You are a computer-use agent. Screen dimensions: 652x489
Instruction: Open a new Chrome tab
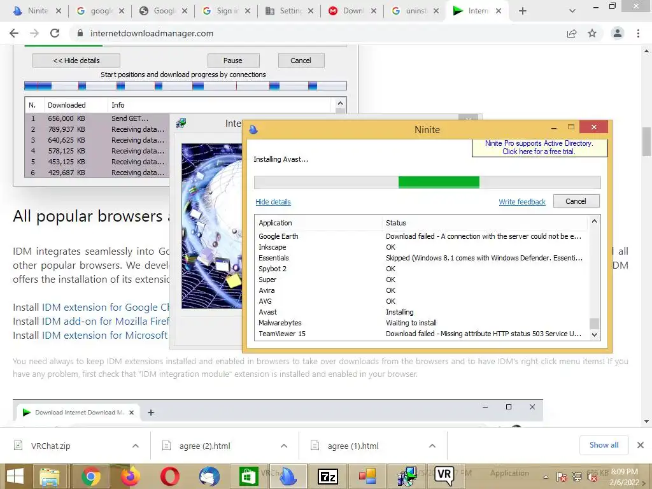click(x=523, y=11)
